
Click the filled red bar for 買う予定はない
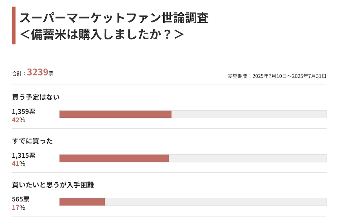115,114
